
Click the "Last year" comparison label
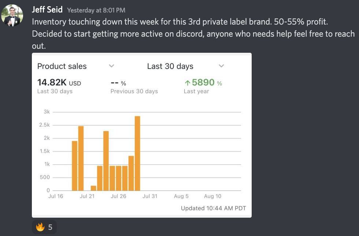[196, 91]
